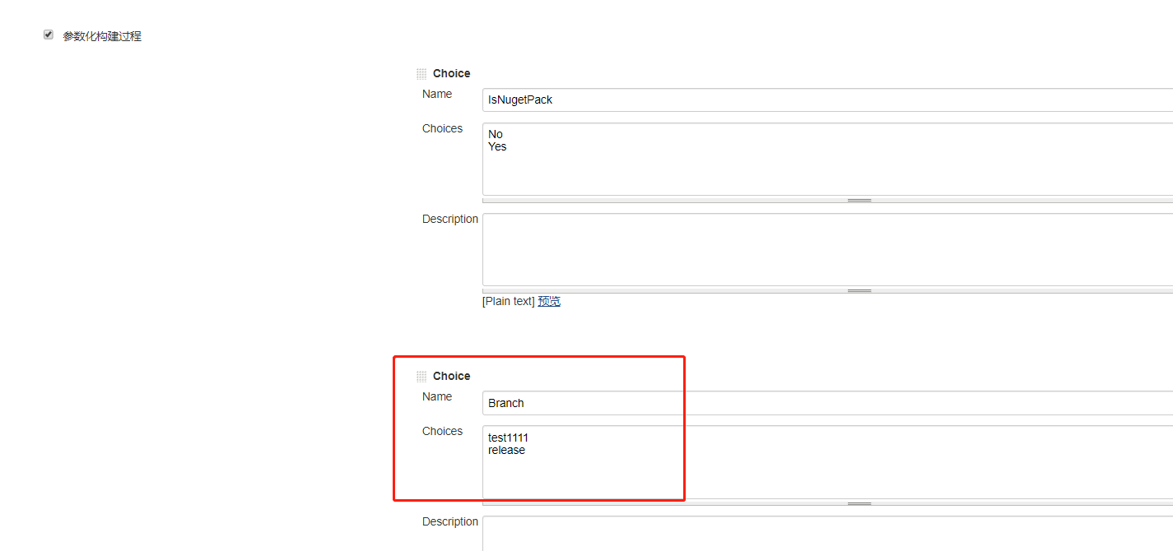Click the 'Yes' line in choices

497,146
